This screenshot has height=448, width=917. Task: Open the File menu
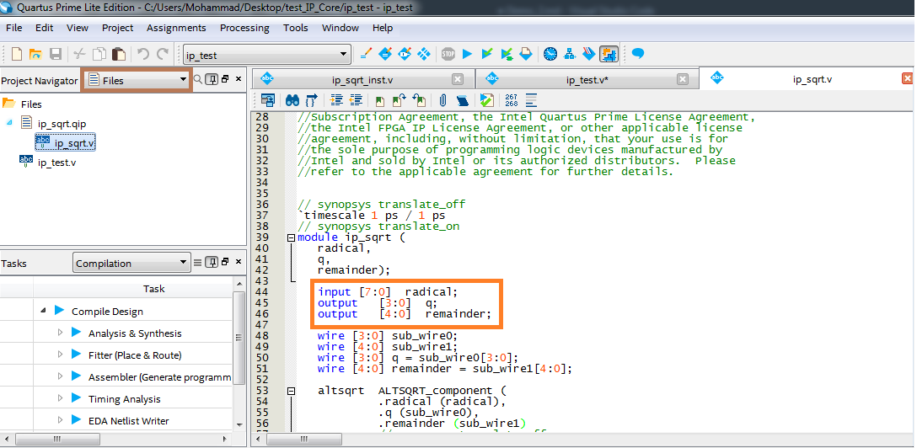[x=14, y=28]
